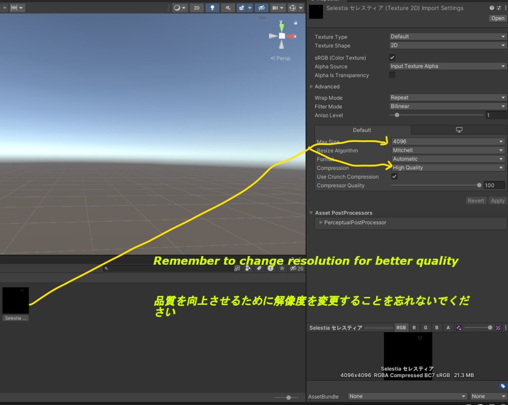Adjust the Aniso Level slider
508x405 pixels.
click(x=436, y=115)
